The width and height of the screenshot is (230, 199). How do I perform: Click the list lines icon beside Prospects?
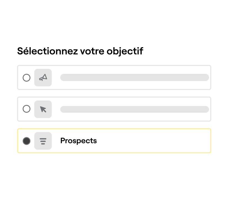point(43,141)
